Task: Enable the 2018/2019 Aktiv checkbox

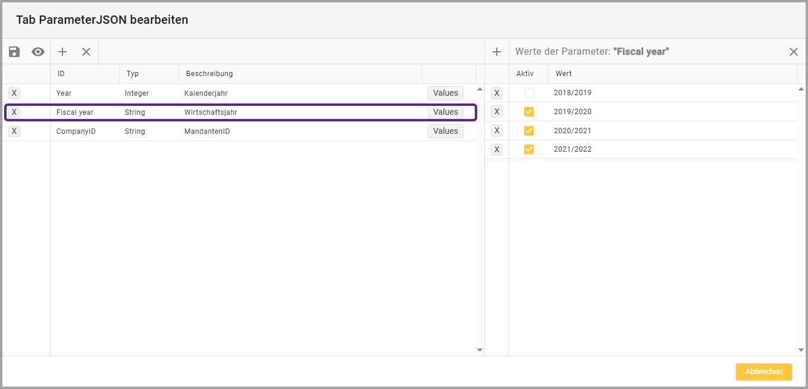Action: [x=529, y=93]
